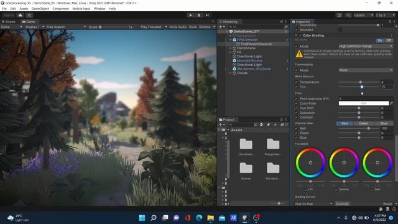Click the global search magnifier icon
398x224 pixels.
click(348, 15)
